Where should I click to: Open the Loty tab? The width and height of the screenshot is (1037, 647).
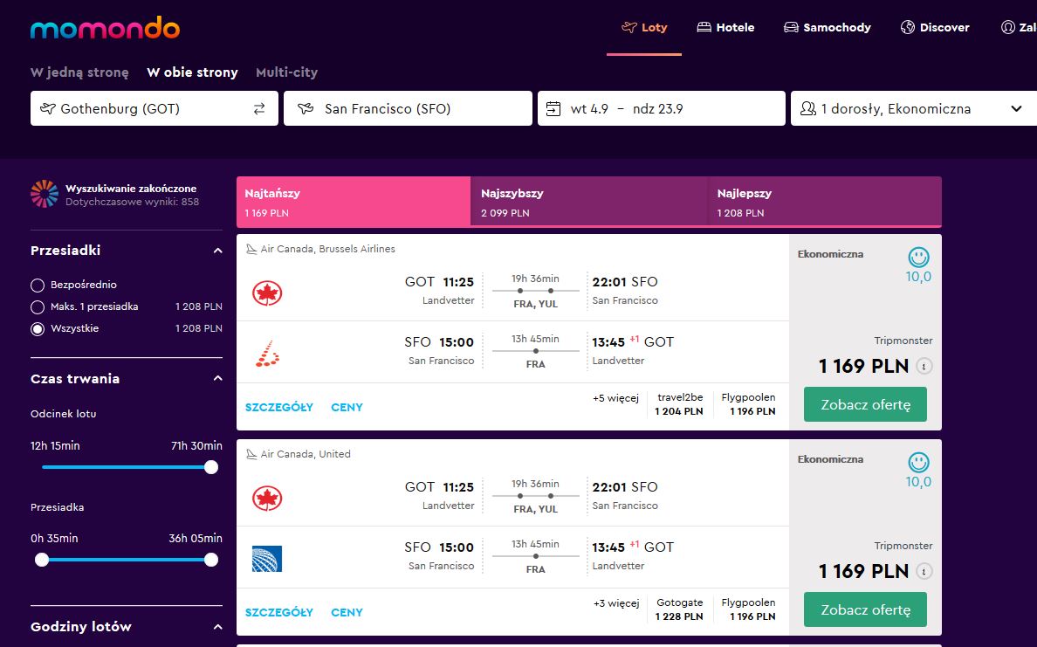(644, 28)
